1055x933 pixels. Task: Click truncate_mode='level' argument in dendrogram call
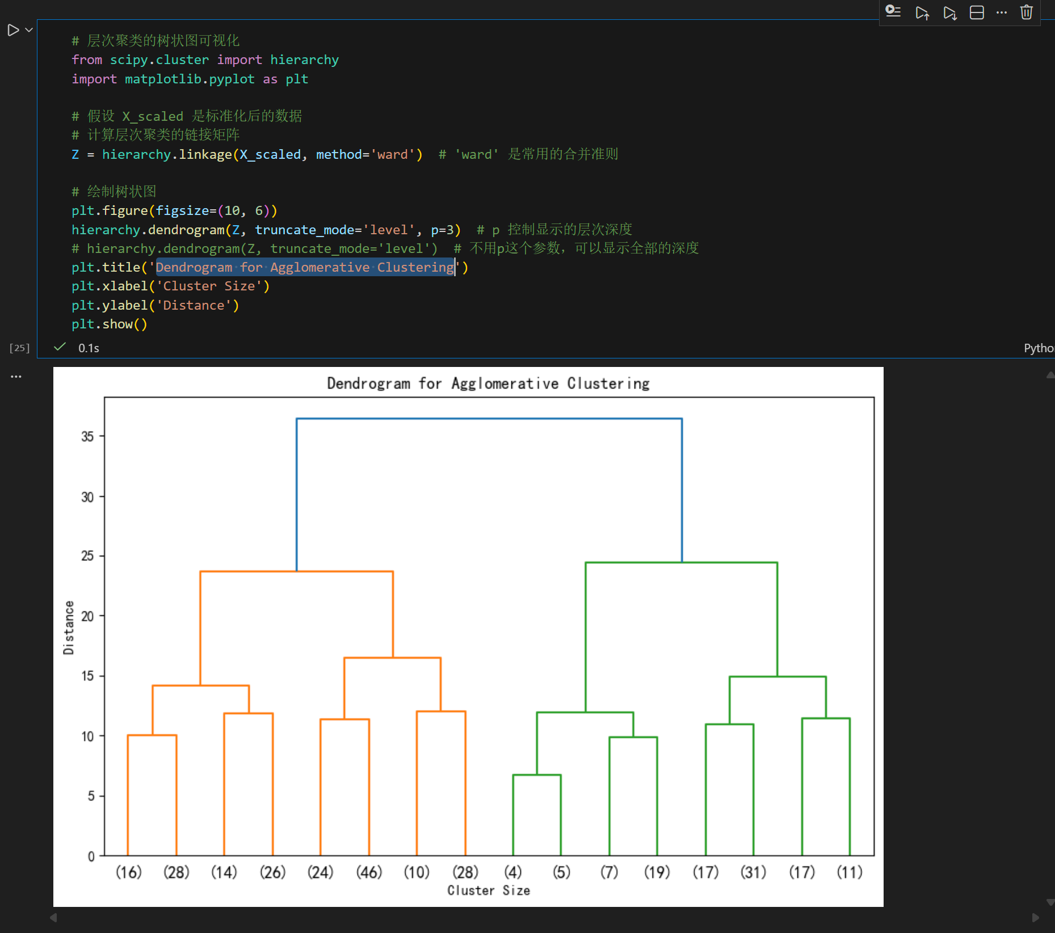click(335, 230)
